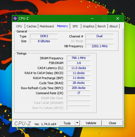Open the About tab
The height and width of the screenshot is (137, 135).
(113, 26)
